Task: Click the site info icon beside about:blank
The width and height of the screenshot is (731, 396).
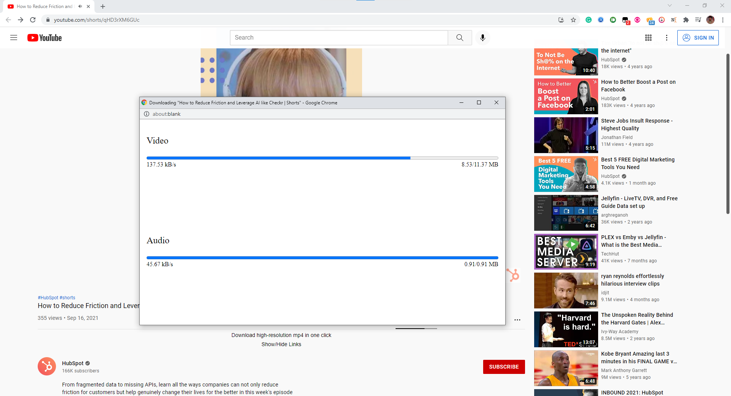Action: (147, 114)
